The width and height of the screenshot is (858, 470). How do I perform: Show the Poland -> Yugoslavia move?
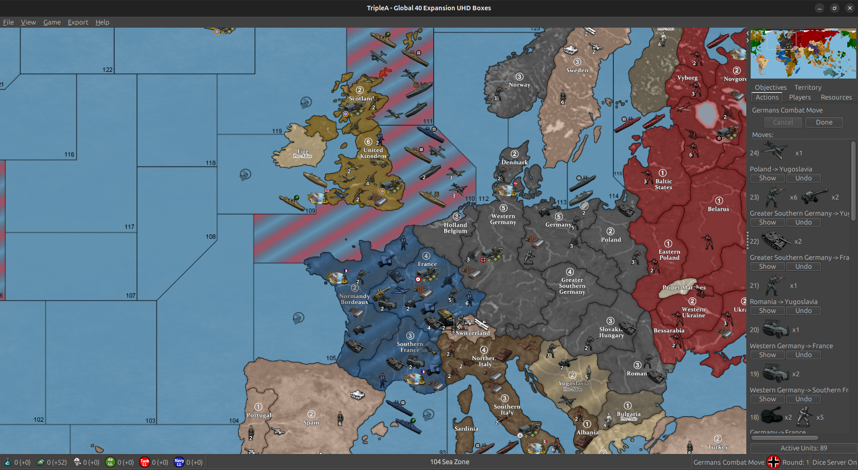767,178
